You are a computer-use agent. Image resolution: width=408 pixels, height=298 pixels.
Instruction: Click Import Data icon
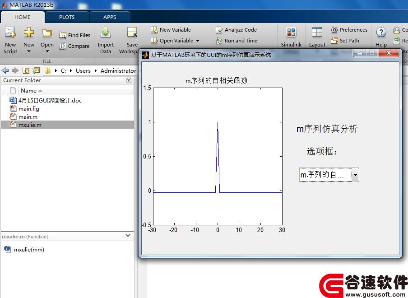(x=106, y=32)
